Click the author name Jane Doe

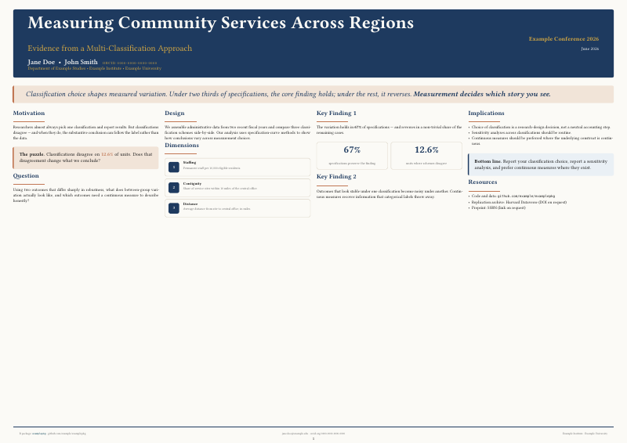pos(42,62)
